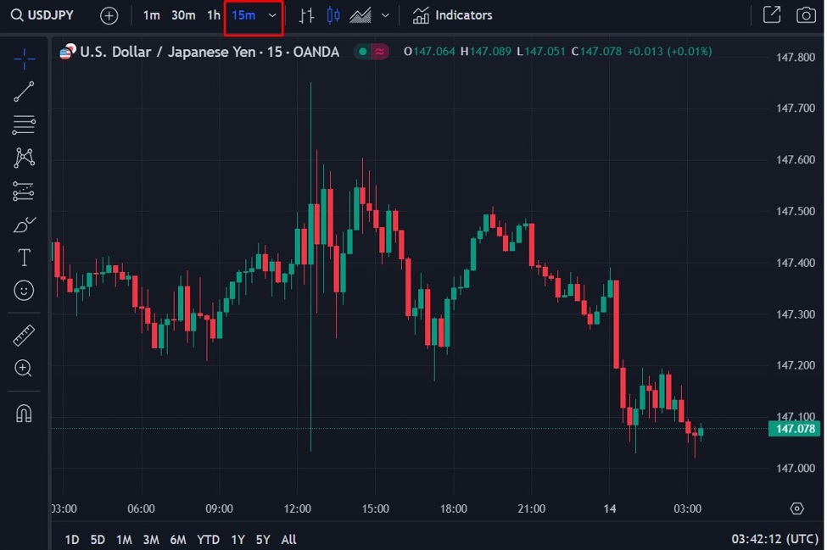This screenshot has height=550, width=827.
Task: Click the 147.000 price scale label
Action: click(796, 469)
